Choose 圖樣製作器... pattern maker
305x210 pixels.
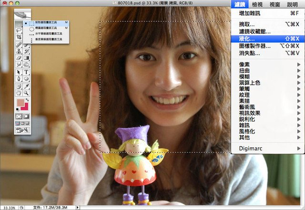point(268,46)
